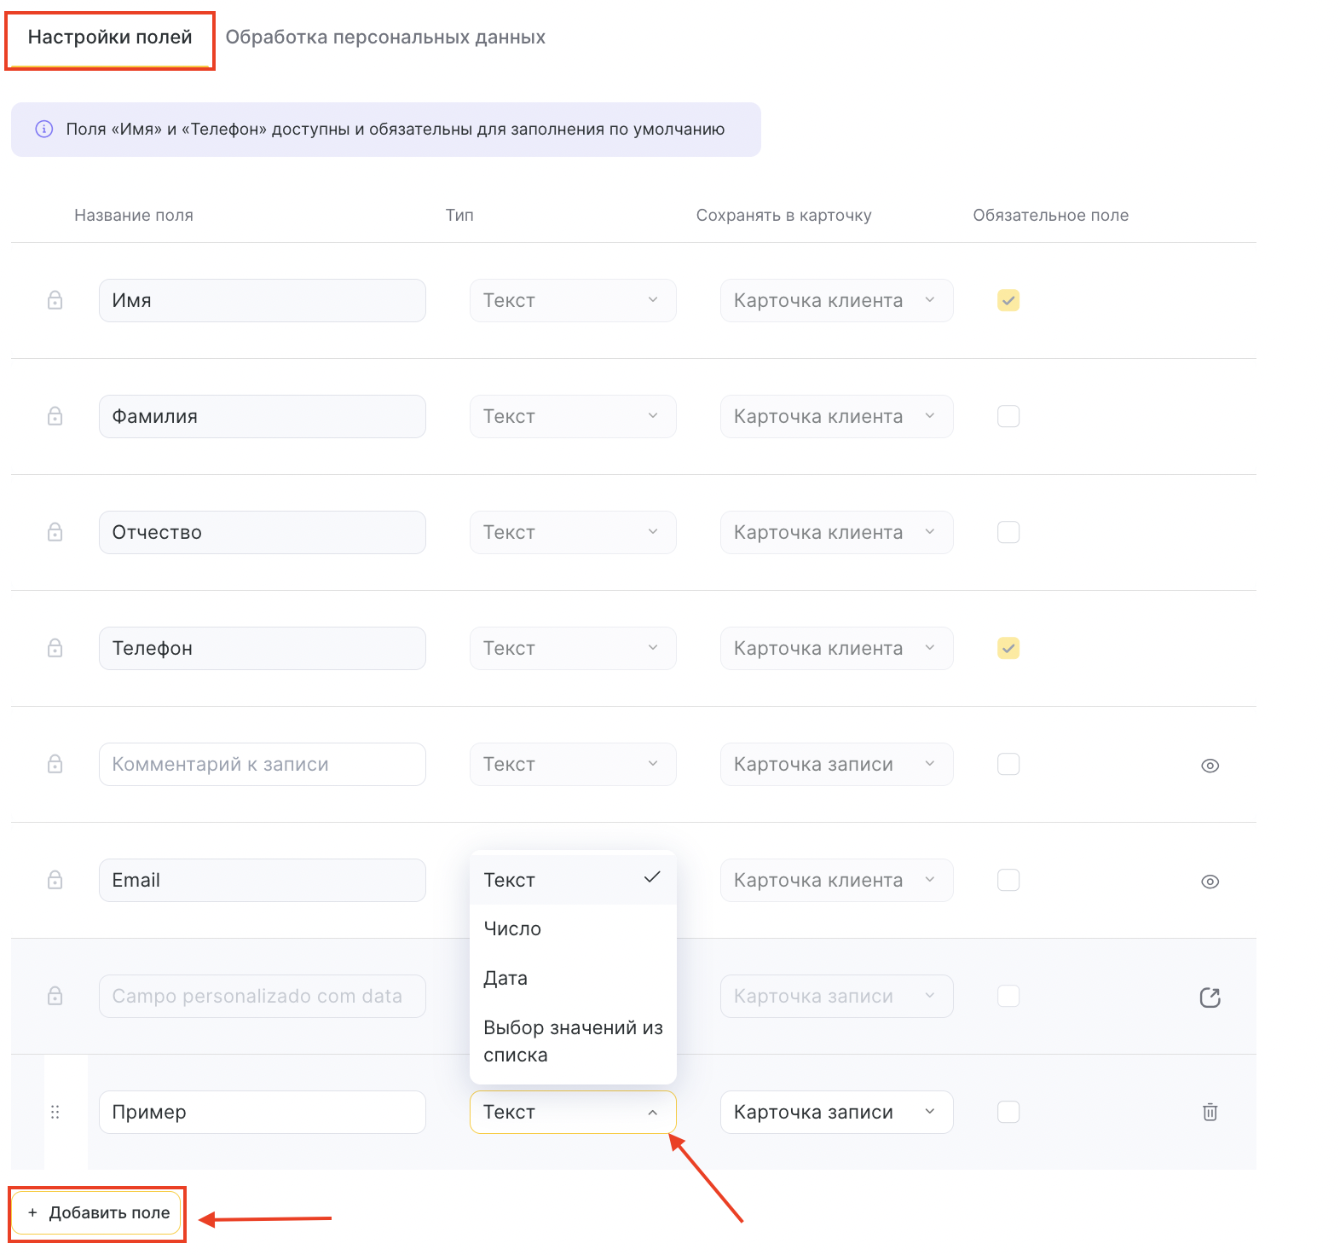1340x1255 pixels.
Task: Click the open-link icon for Campo personalizado row
Action: [1210, 997]
